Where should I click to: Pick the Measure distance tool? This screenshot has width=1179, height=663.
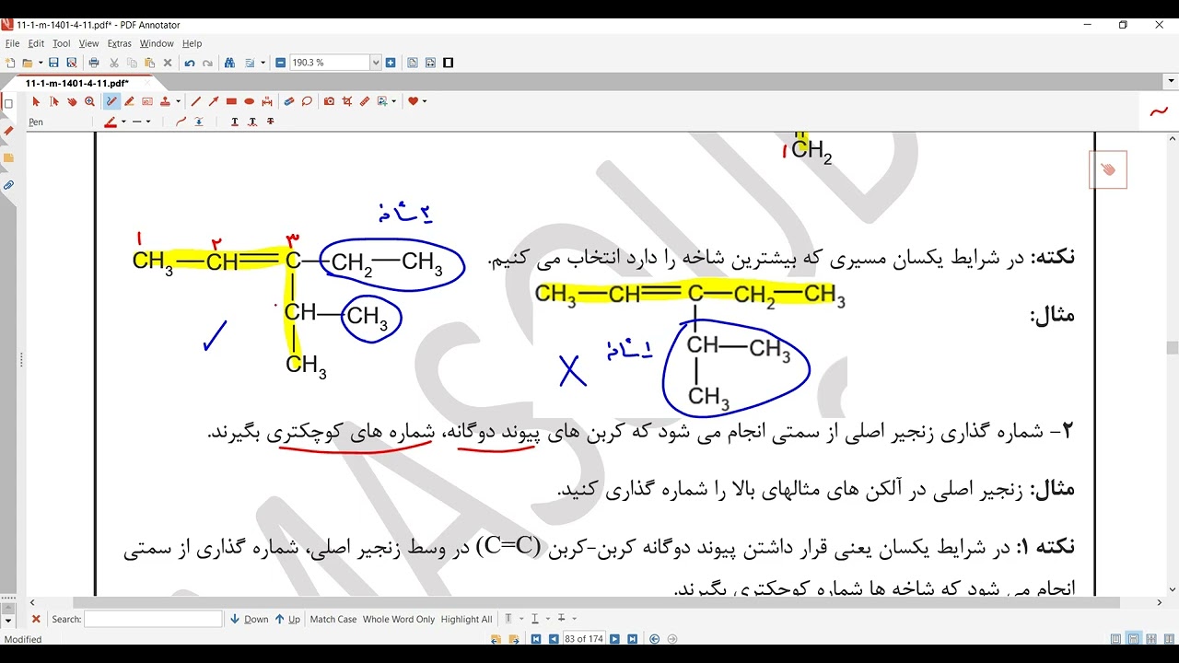pos(267,101)
